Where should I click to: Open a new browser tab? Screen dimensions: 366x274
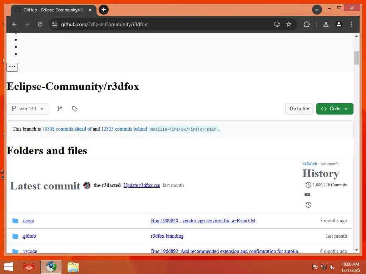(x=104, y=10)
